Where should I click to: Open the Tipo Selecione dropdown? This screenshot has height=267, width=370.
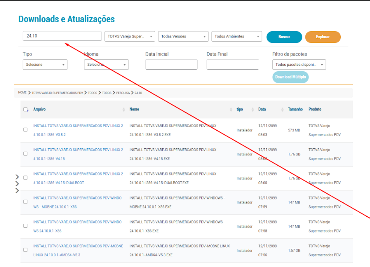[x=45, y=65]
